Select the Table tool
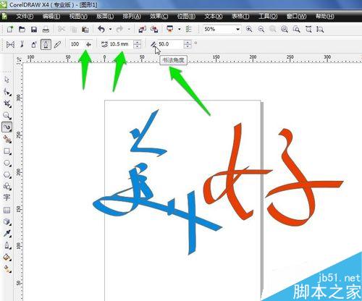This screenshot has width=362, height=301. (x=7, y=210)
